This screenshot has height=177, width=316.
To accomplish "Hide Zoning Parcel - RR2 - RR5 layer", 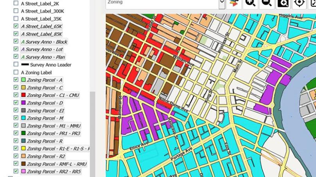I will point(16,171).
